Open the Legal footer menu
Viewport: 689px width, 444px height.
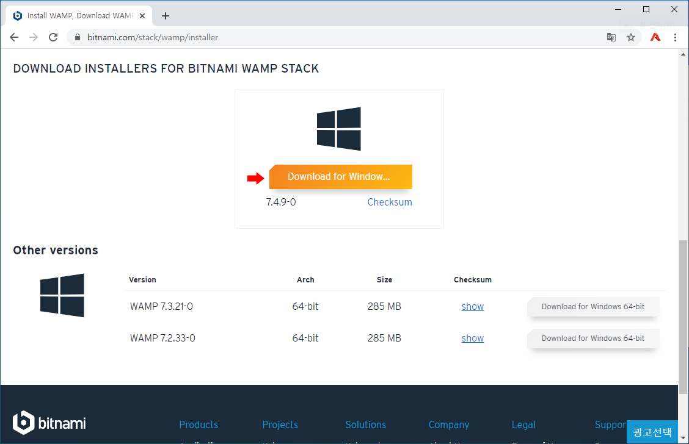point(523,424)
